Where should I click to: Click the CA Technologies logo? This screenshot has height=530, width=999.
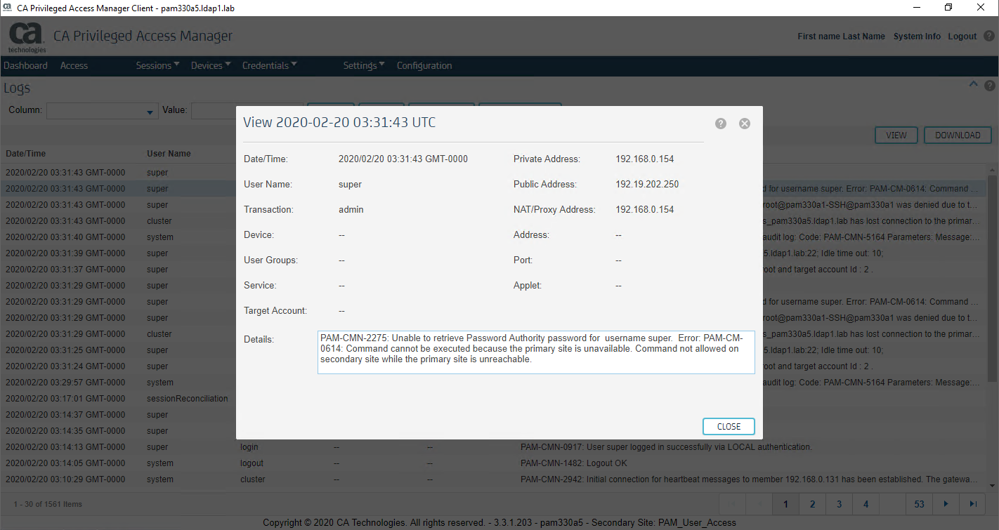(x=27, y=37)
